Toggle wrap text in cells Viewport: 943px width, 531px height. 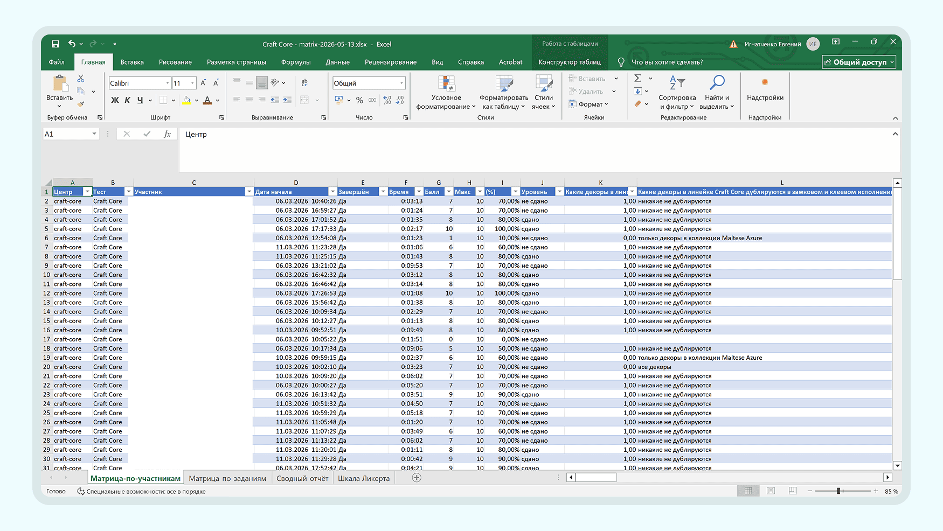[304, 82]
